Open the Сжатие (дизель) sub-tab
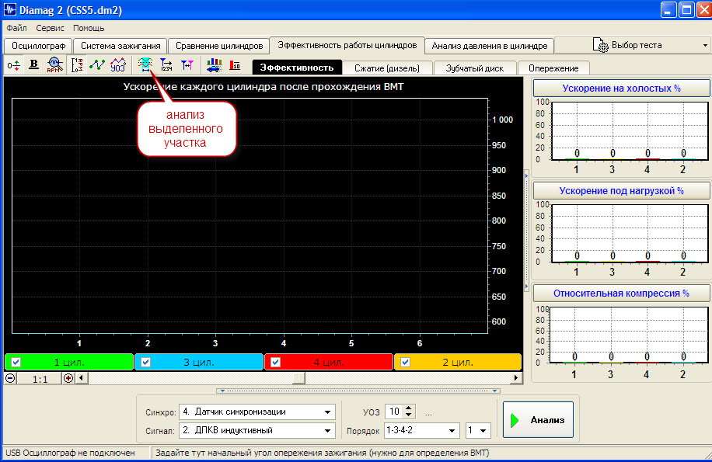Image resolution: width=712 pixels, height=462 pixels. pyautogui.click(x=387, y=68)
